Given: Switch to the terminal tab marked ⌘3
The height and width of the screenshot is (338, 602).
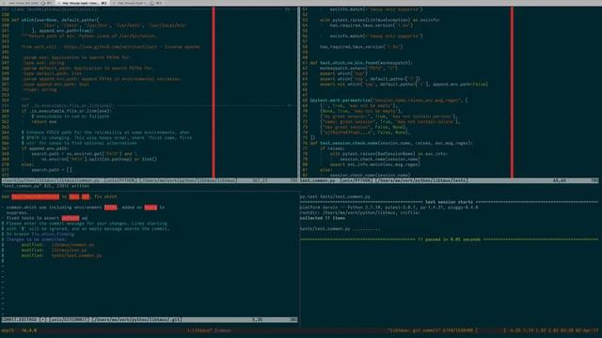Looking at the screenshot, I should (138, 3).
